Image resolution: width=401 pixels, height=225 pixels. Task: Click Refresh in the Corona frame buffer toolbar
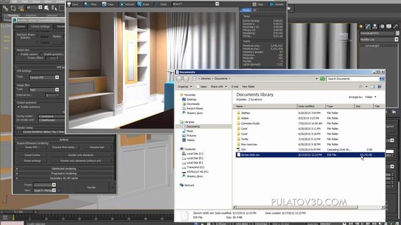point(127,4)
